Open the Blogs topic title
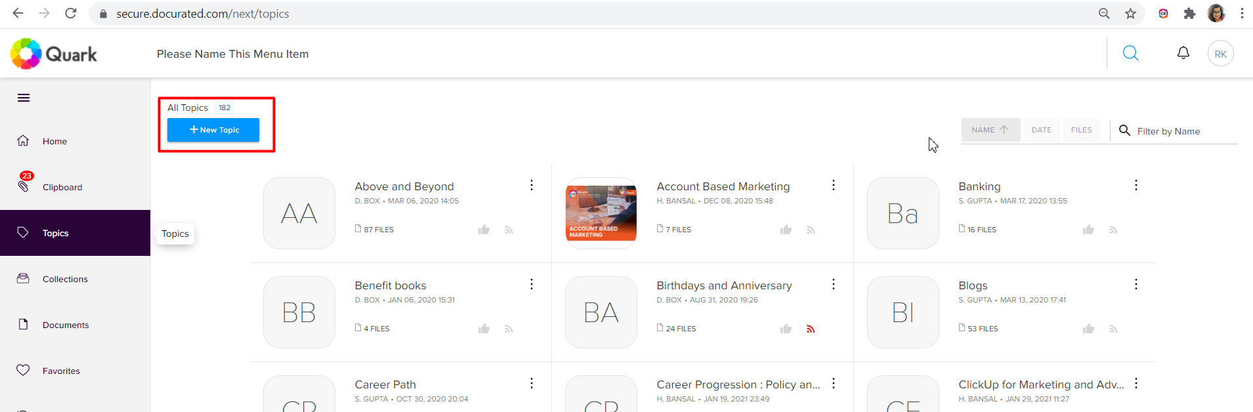 (973, 285)
